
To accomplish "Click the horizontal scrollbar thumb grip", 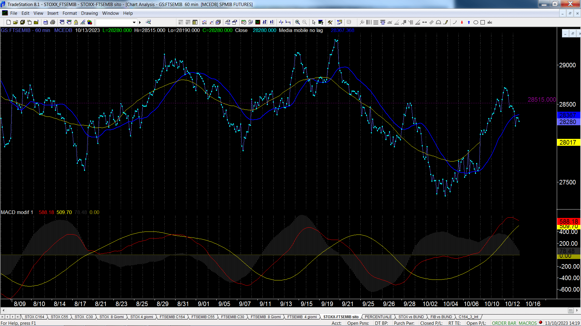I will [570, 310].
